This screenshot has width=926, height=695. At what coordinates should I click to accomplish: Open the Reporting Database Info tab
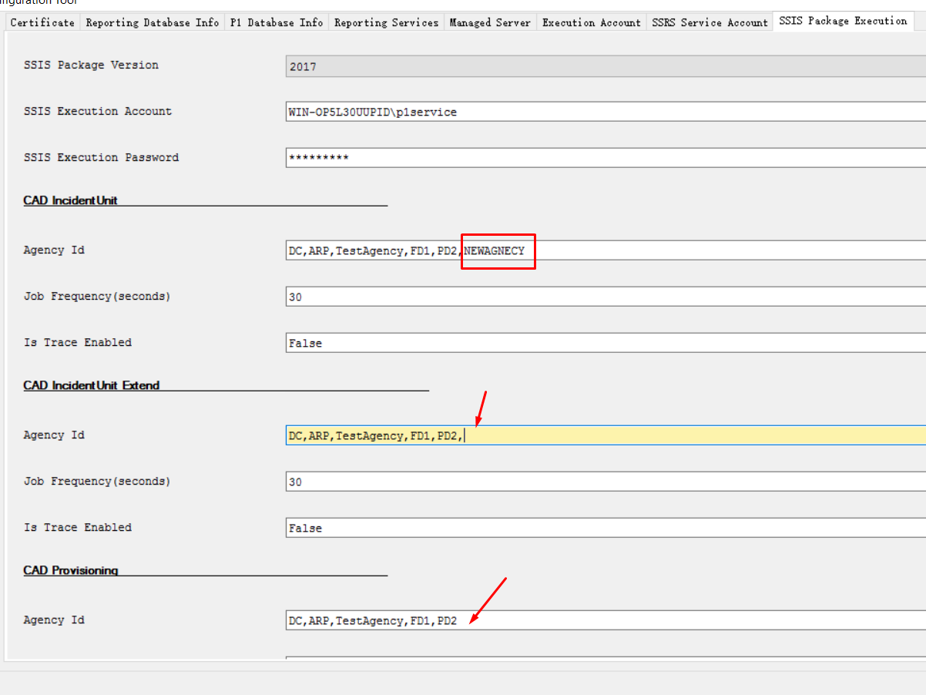pyautogui.click(x=153, y=22)
